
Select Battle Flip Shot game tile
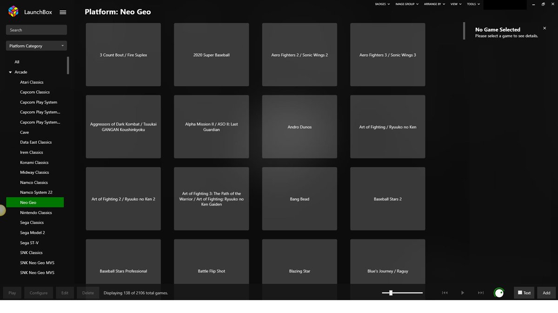[212, 262]
